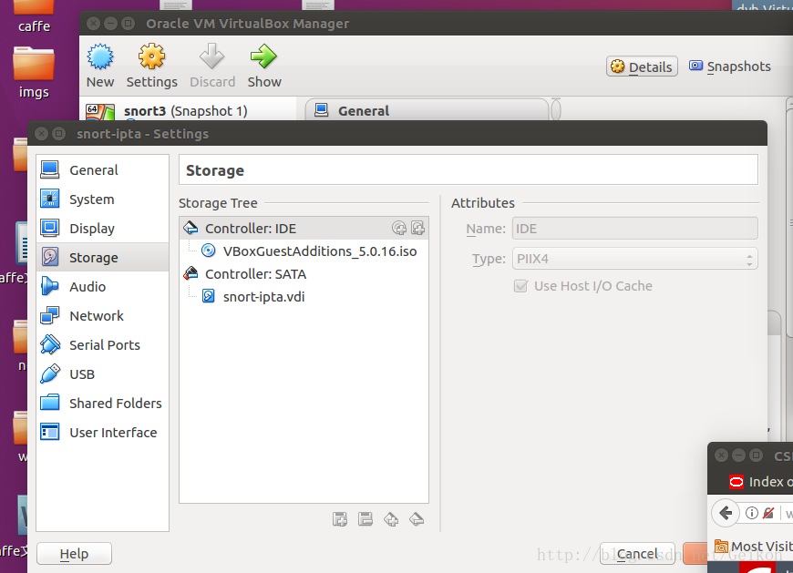
Task: Select Controller: SATA in storage tree
Action: (x=304, y=274)
